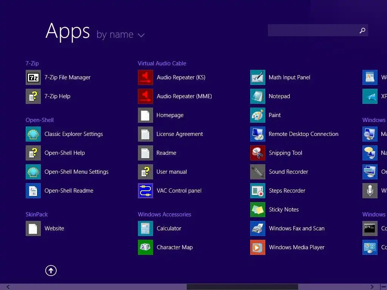Launch Audio Repeater (MME) icon
Viewport: 387px width, 290px height.
(x=146, y=96)
